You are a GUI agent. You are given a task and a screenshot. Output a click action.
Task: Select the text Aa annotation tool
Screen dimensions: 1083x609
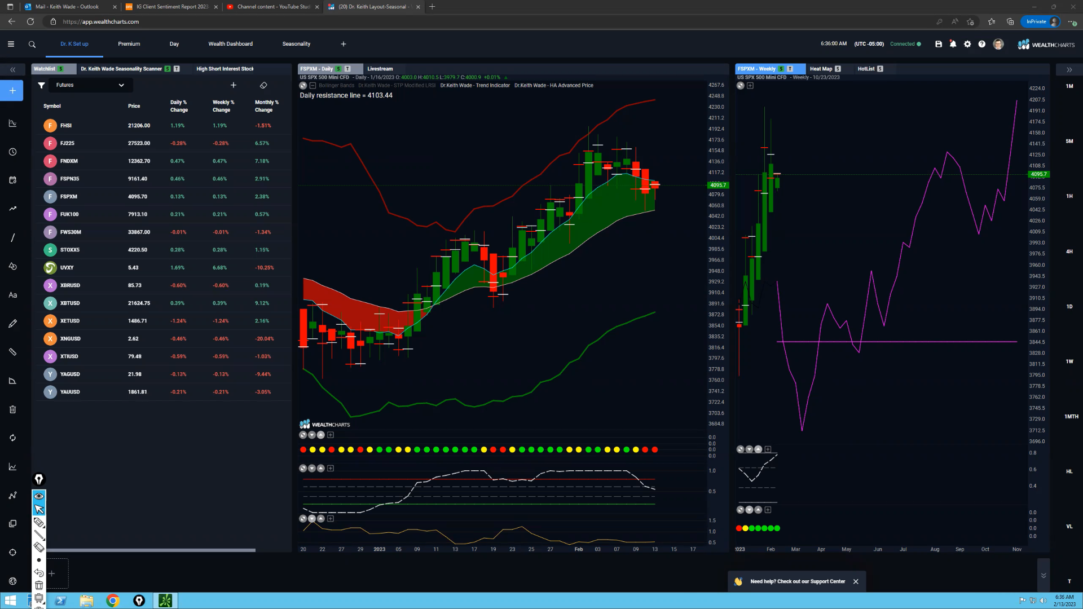pos(12,295)
